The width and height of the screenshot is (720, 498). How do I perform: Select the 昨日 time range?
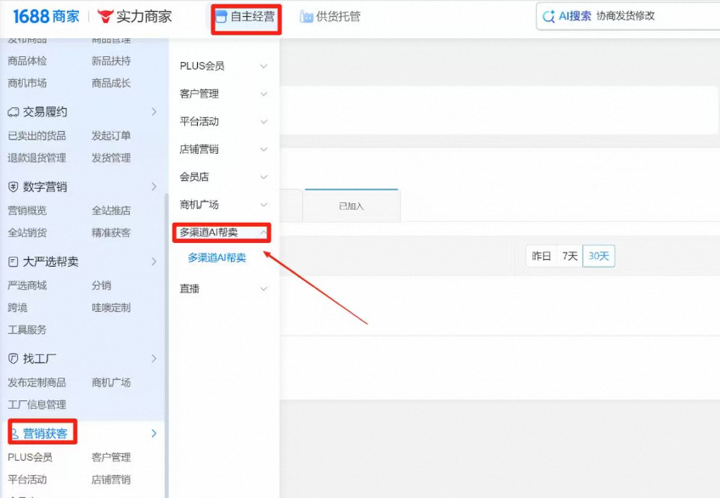point(541,256)
